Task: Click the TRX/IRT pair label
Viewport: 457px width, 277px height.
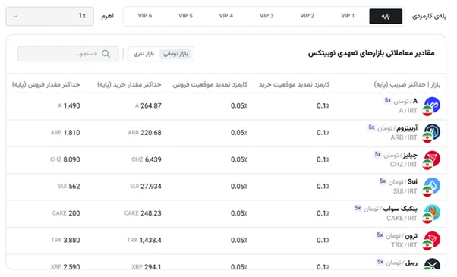Action: [404, 245]
